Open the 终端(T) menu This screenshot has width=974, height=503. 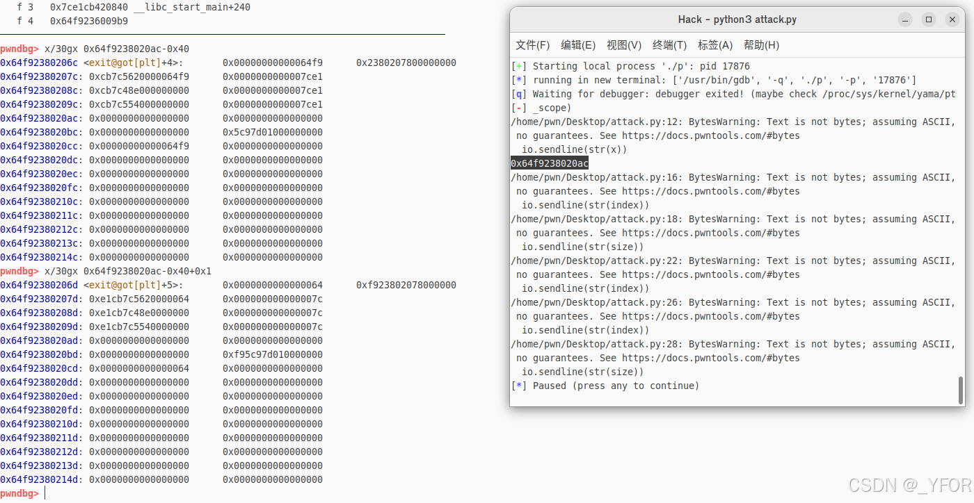[669, 45]
